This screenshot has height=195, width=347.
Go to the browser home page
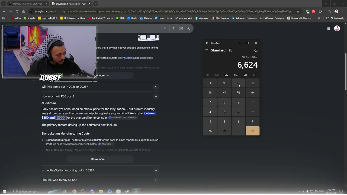tap(24, 11)
